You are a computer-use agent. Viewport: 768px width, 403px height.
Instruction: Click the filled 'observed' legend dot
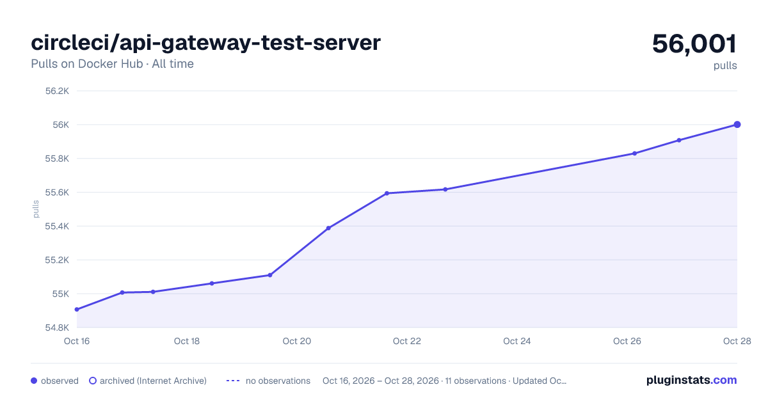tap(34, 381)
